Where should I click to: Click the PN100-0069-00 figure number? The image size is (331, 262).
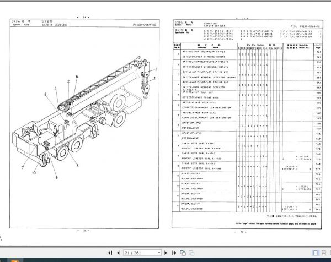click(x=145, y=25)
